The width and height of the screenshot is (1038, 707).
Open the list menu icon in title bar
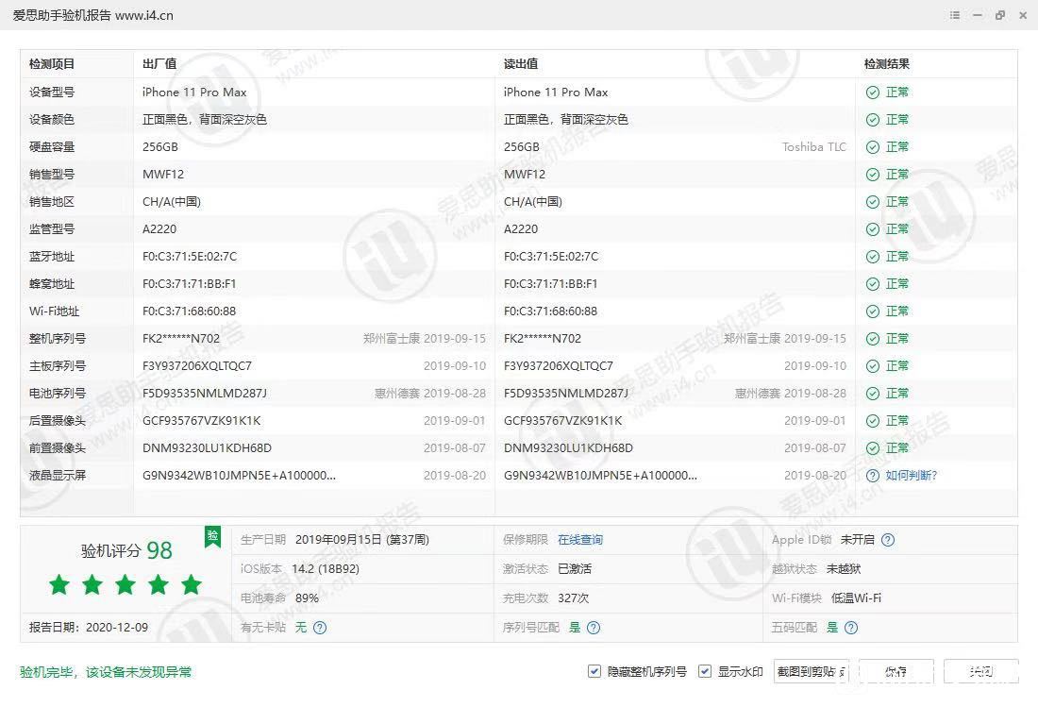pyautogui.click(x=955, y=15)
